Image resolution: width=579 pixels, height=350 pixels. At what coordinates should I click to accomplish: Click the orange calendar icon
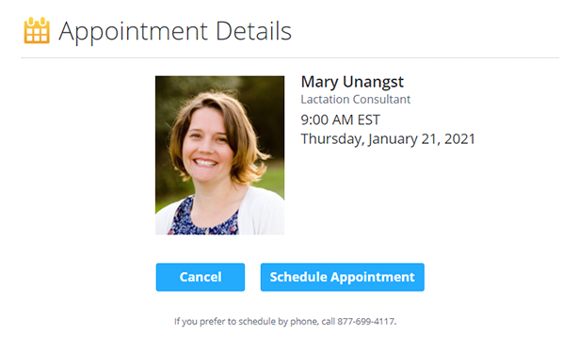(37, 30)
